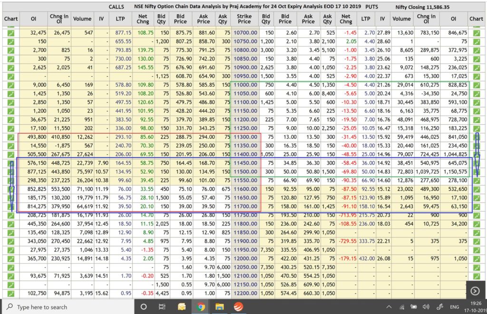This screenshot has width=487, height=314.
Task: Open call chart icon for 10700 strike row
Action: 10,33
